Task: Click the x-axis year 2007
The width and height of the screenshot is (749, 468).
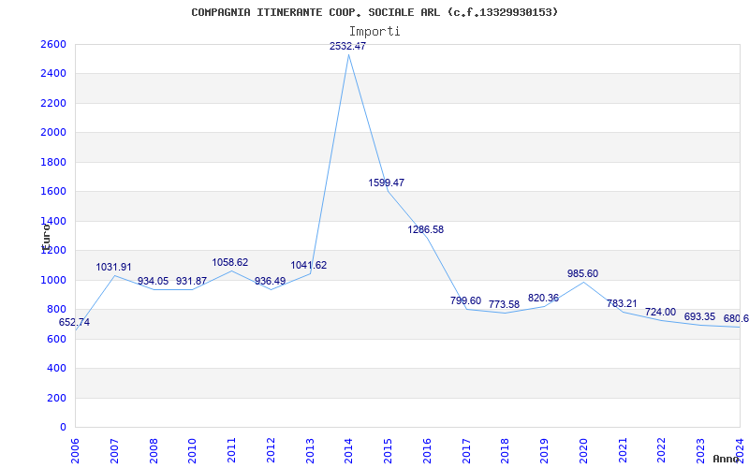Action: [x=114, y=451]
